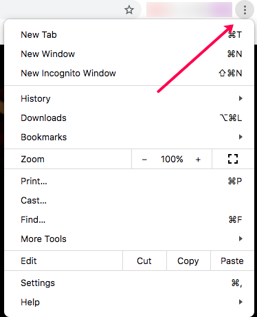Expand the History submenu arrow
257x317 pixels.
pos(241,98)
